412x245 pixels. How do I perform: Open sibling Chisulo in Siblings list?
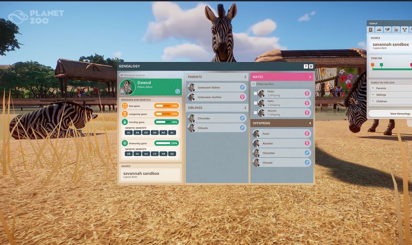click(x=217, y=128)
